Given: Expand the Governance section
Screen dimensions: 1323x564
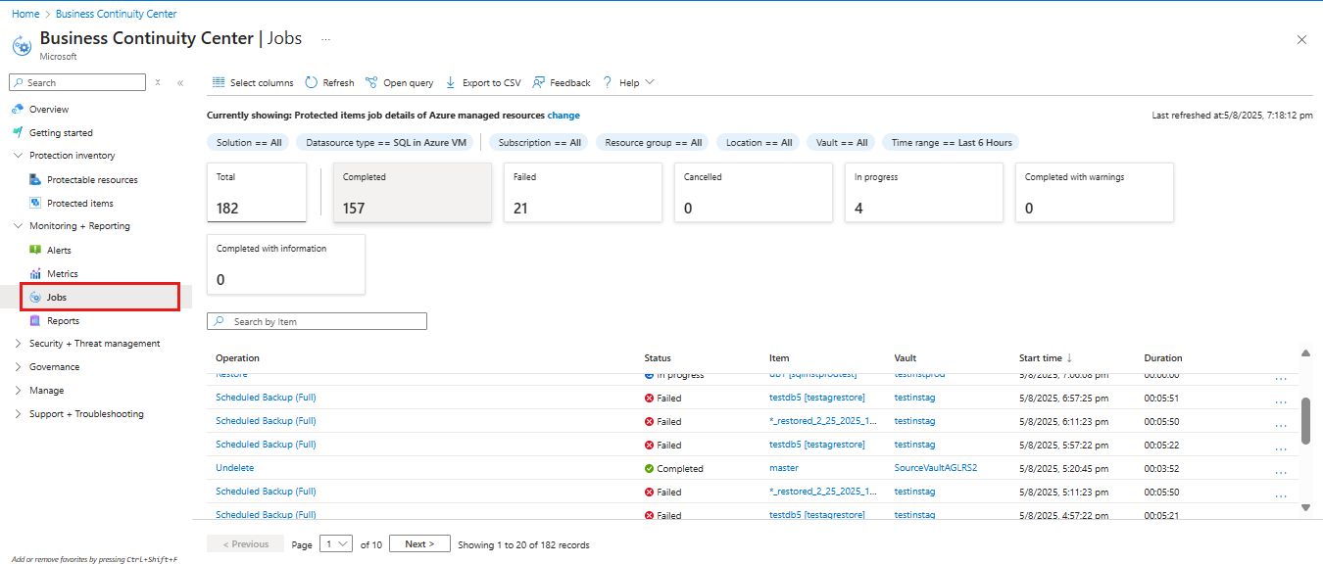Looking at the screenshot, I should coord(18,366).
